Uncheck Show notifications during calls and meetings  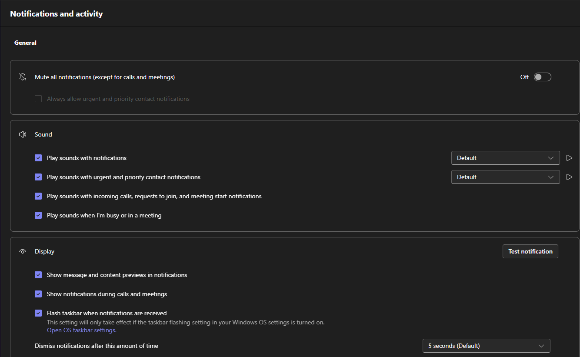coord(38,294)
